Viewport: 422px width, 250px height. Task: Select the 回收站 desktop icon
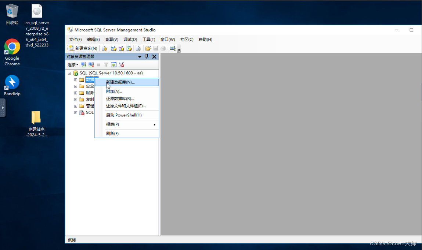12,15
